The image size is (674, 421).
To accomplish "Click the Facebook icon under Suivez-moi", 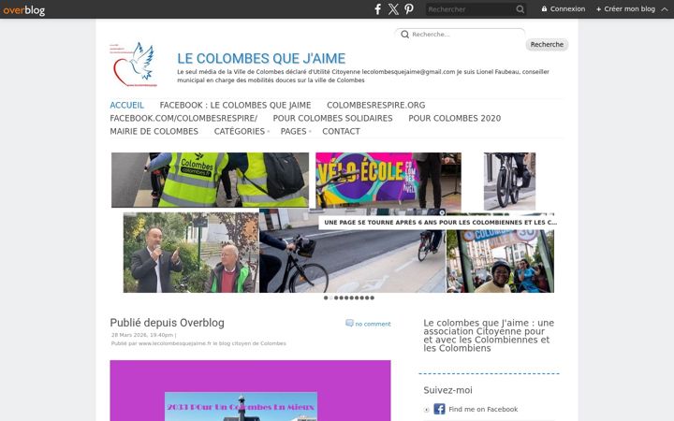I will (x=439, y=409).
